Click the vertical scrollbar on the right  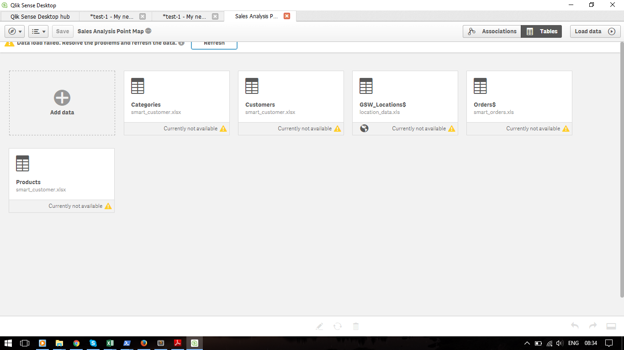click(x=622, y=170)
